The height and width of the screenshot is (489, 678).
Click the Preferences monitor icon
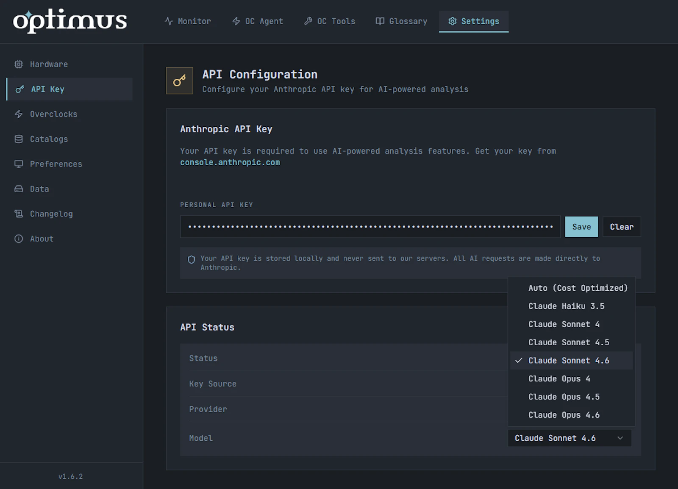pyautogui.click(x=19, y=164)
